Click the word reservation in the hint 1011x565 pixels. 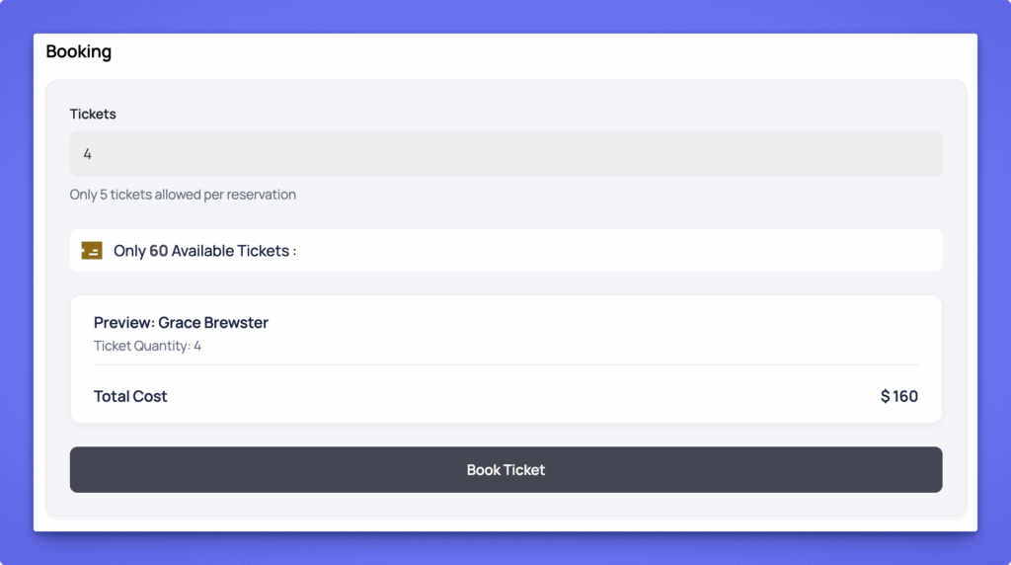[x=261, y=195]
